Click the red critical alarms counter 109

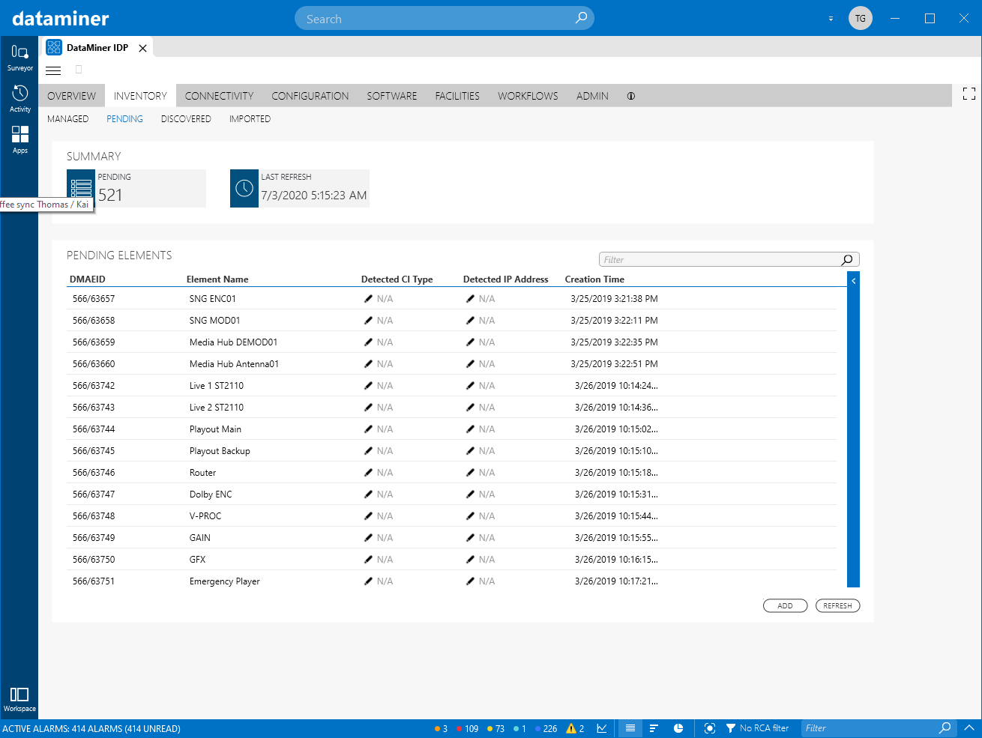(468, 728)
